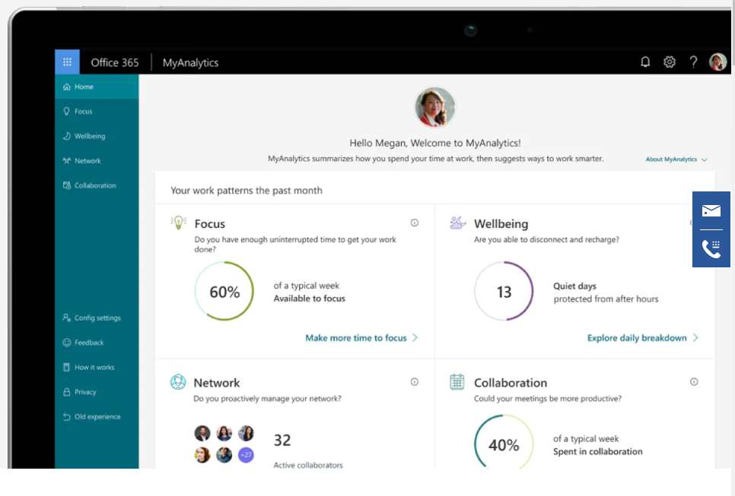Open the help question mark

[693, 62]
